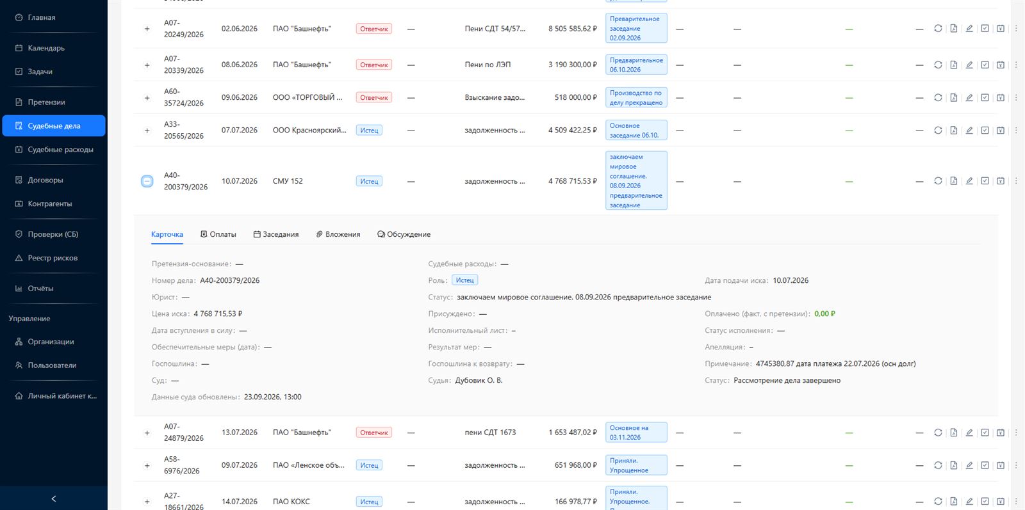Viewport: 1025px width, 510px height.
Task: Click check-square icon in A58-6976/2026 row
Action: coord(985,465)
